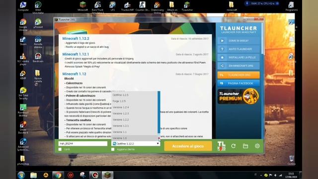Click the Minecraft 1.12.1 heading
318x179 pixels.
point(76,54)
